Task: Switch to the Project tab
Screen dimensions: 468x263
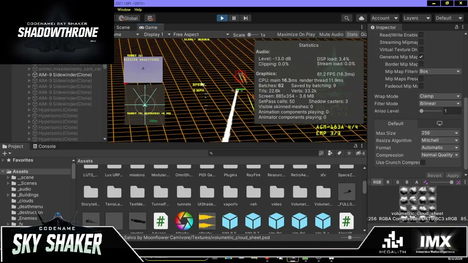Action: pos(13,146)
